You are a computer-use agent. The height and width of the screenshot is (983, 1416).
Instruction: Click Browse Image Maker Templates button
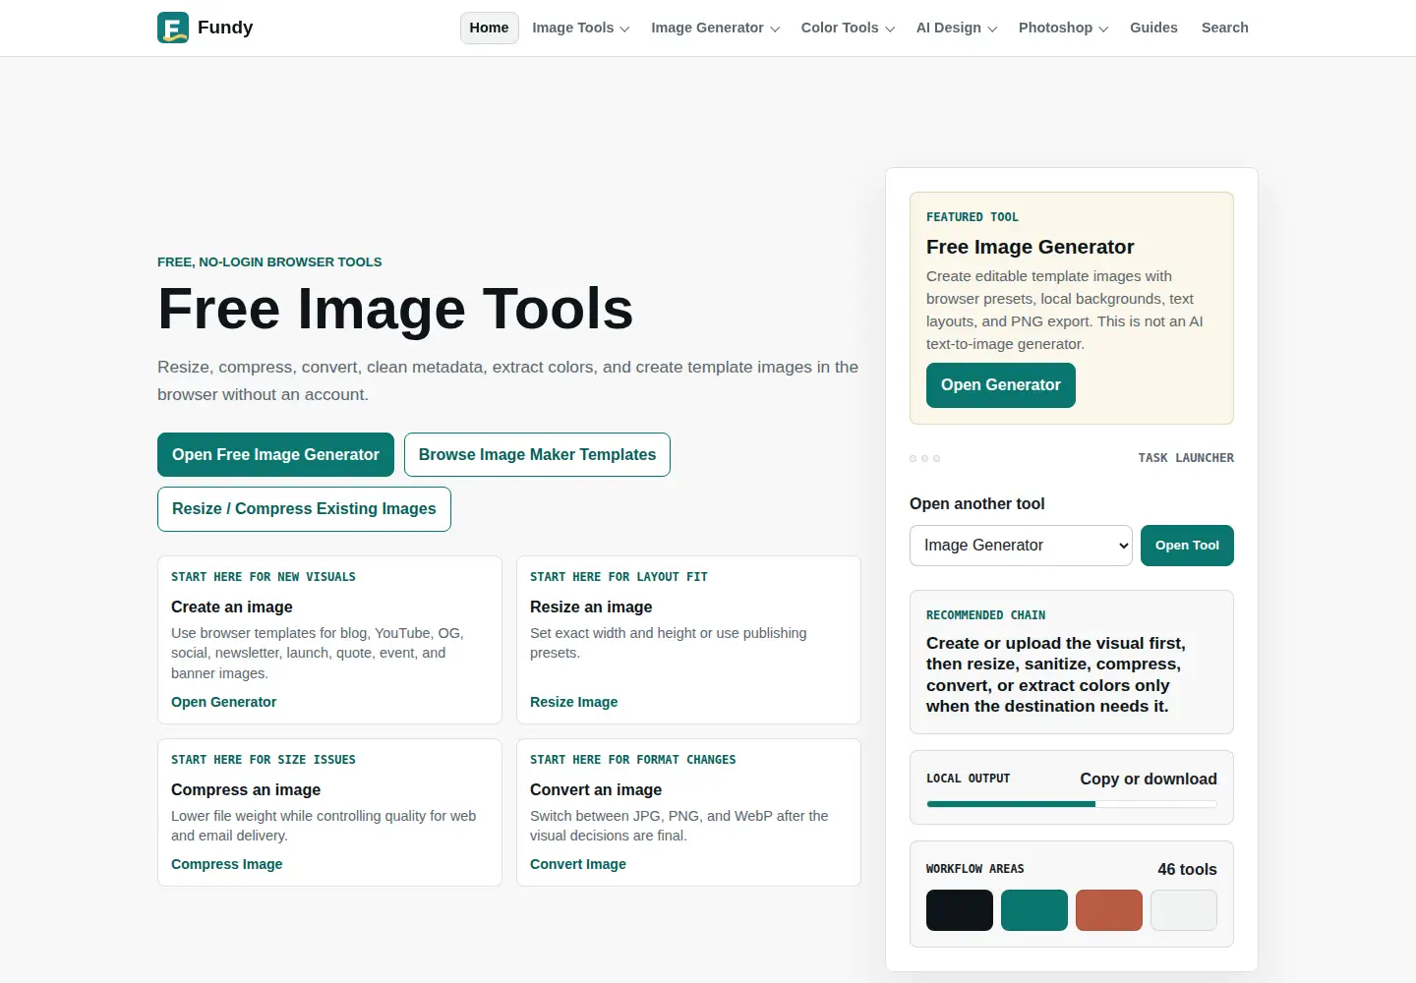tap(537, 455)
